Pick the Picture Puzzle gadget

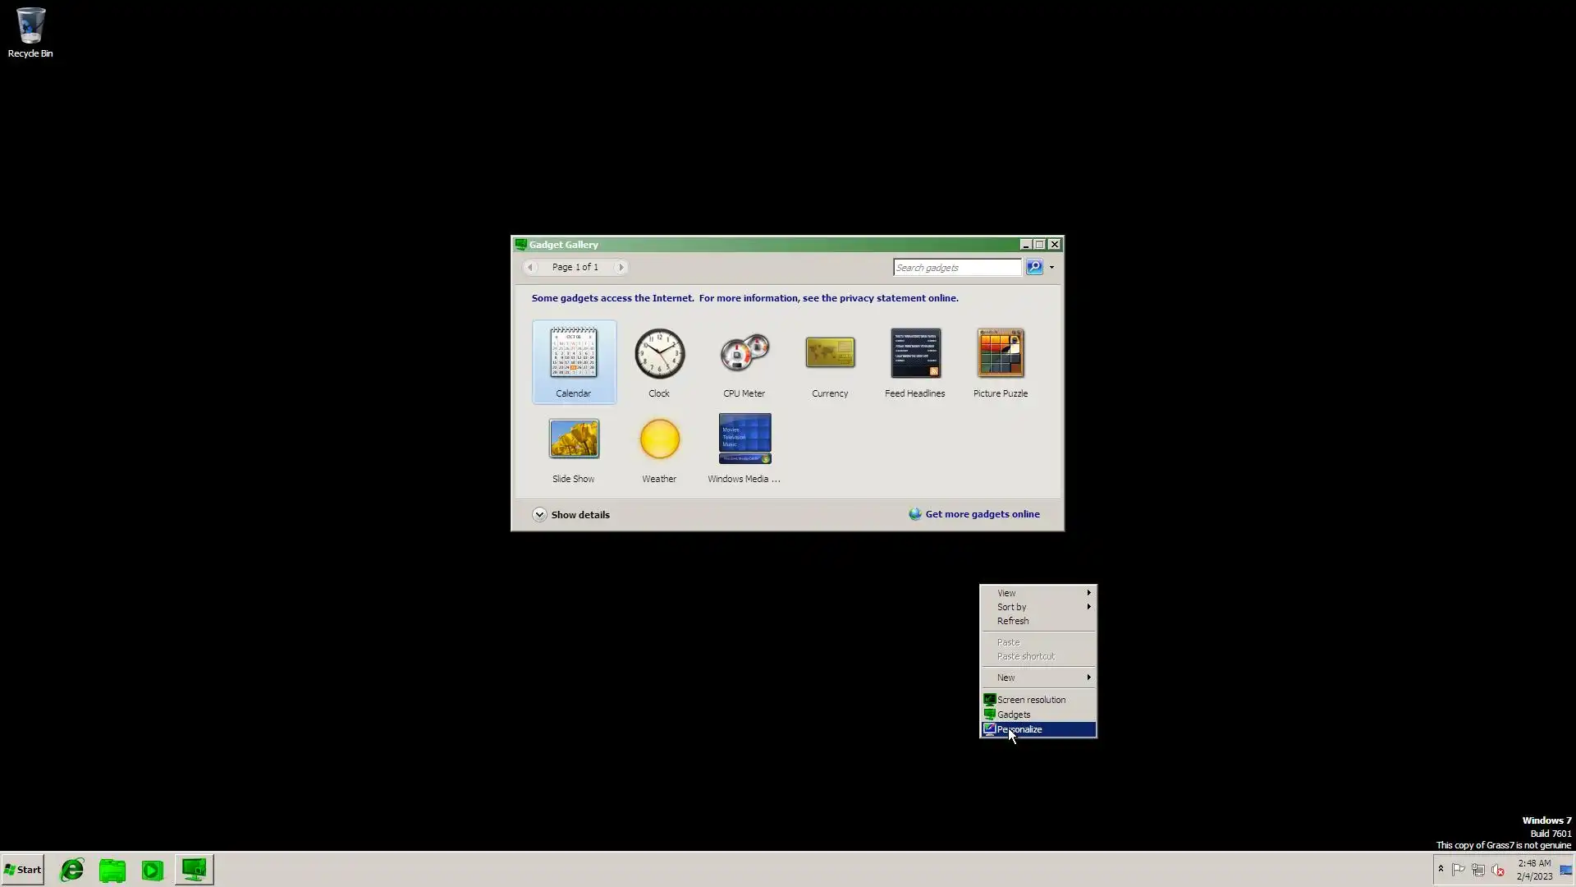pyautogui.click(x=1000, y=354)
